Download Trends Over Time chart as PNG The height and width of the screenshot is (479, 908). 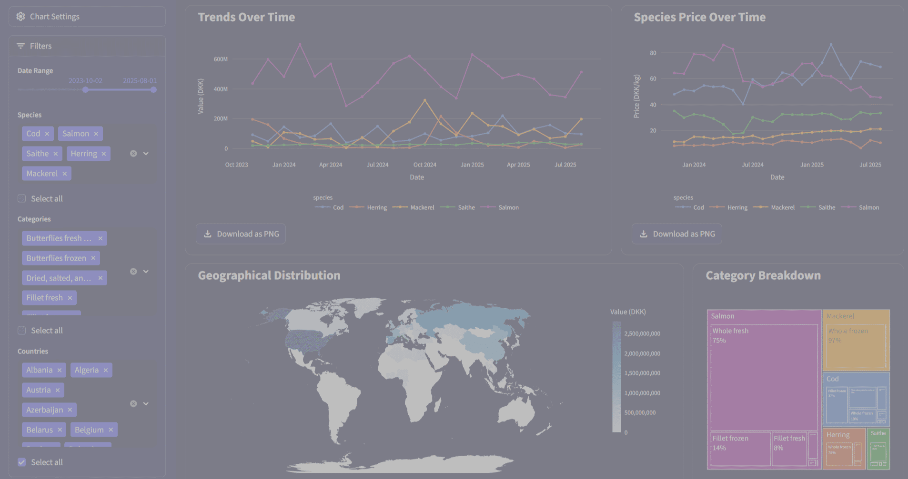click(x=241, y=234)
